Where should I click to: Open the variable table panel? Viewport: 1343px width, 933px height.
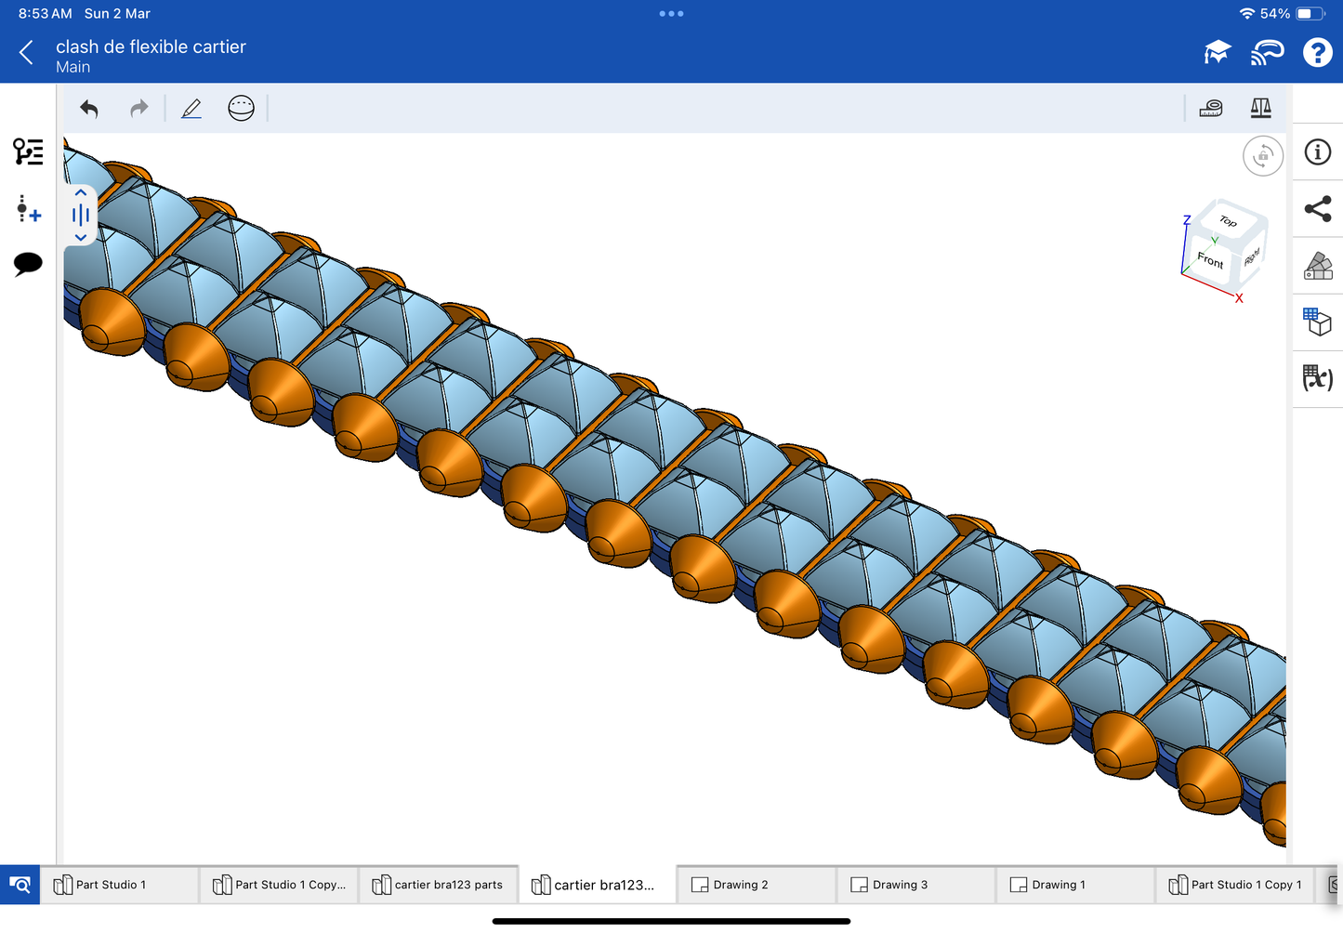(x=1317, y=378)
